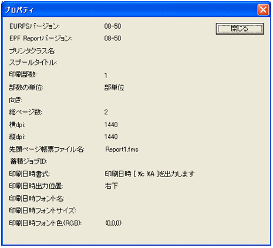Viewport: 273px width, 248px height.
Task: Click the 横dpi label
Action: pos(17,125)
